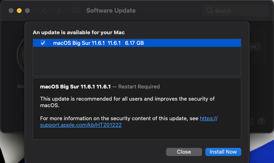Click the Software Update window title
The image size is (274, 163).
point(111,11)
